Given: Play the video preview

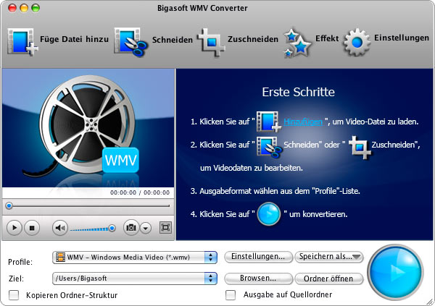Looking at the screenshot, I should click(14, 228).
